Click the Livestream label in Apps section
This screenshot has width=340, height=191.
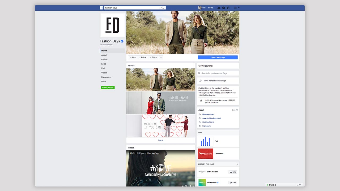pyautogui.click(x=219, y=154)
